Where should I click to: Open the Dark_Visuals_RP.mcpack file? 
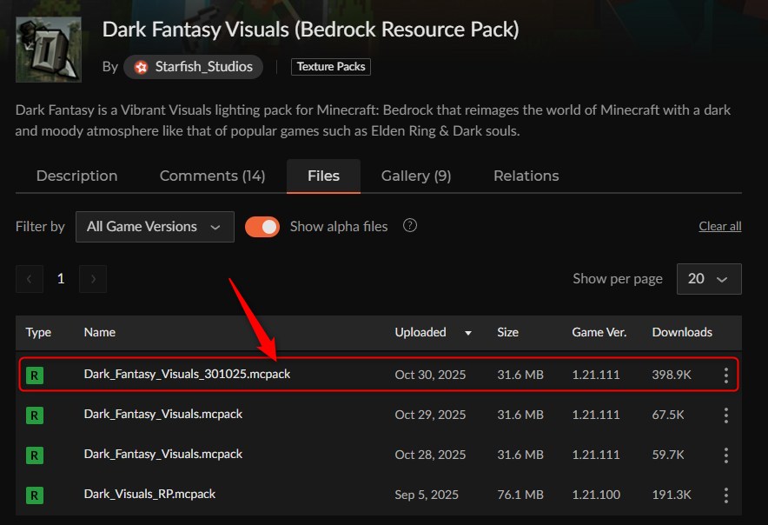point(149,494)
